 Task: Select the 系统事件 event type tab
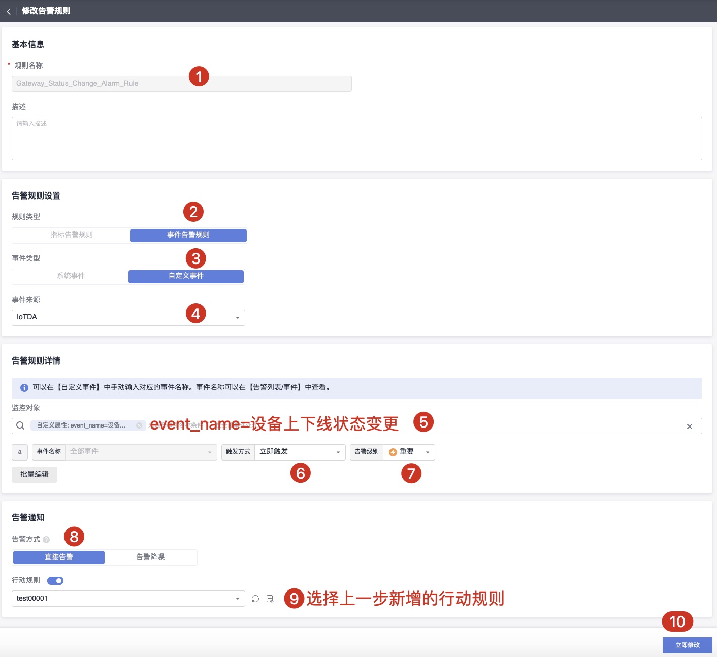click(70, 276)
